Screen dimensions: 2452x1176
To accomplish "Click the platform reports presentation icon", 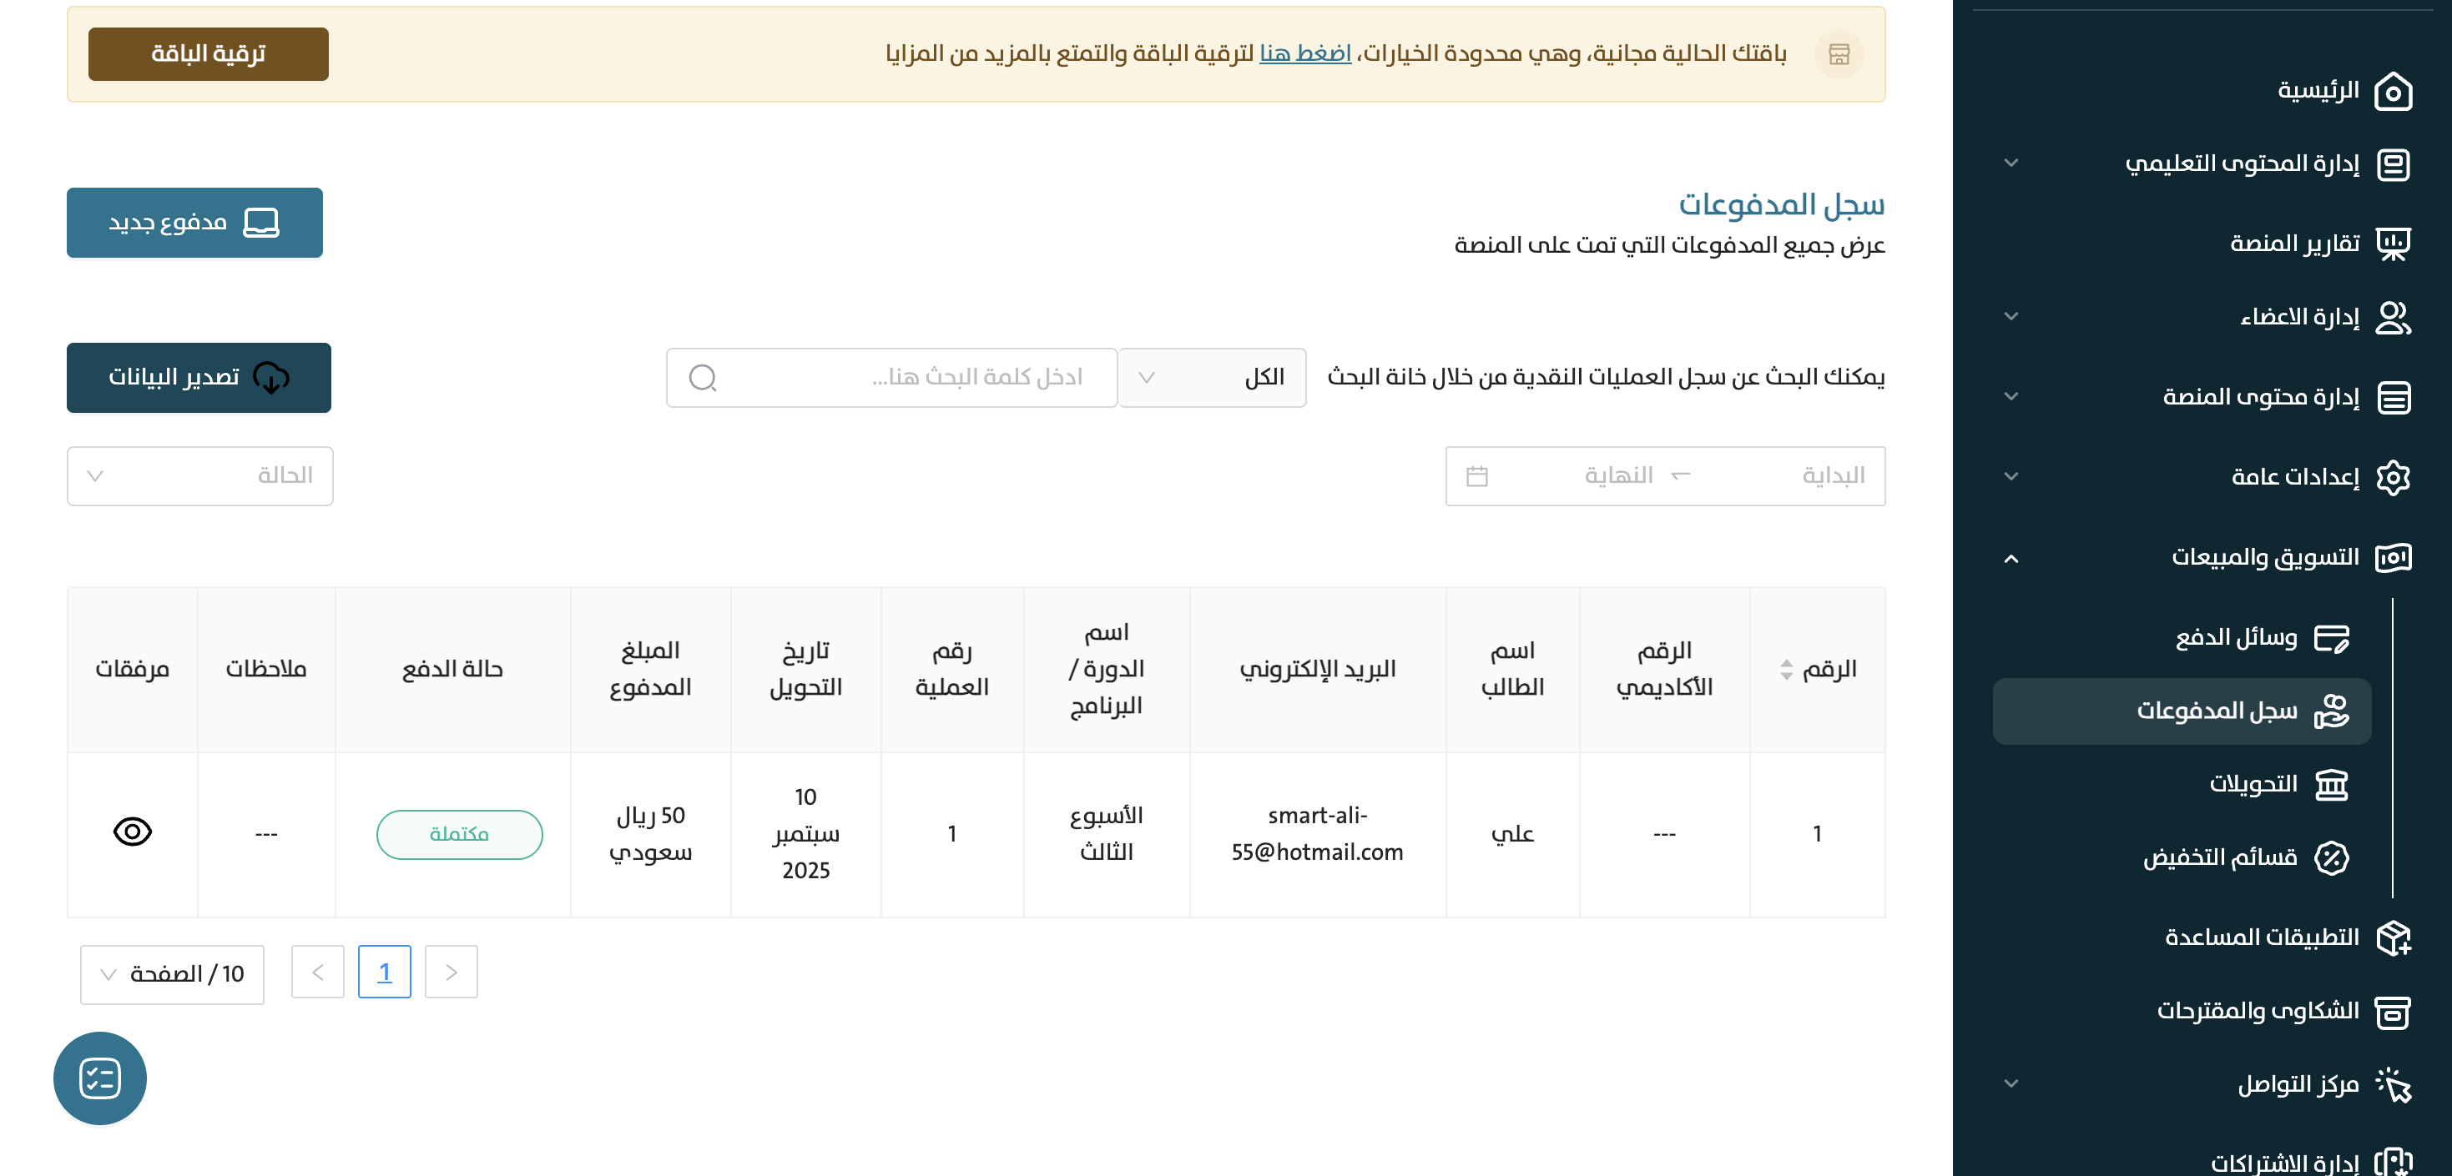I will 2392,244.
